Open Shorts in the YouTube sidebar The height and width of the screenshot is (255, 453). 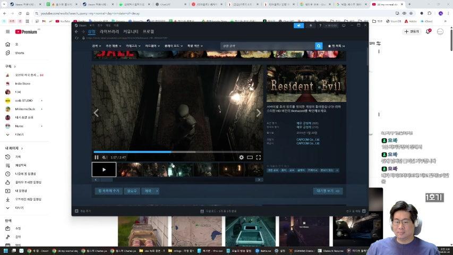[19, 53]
